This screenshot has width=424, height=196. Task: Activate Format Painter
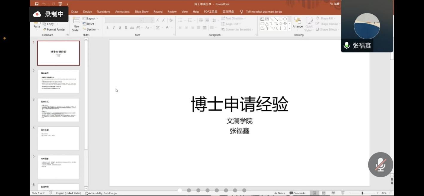54,29
